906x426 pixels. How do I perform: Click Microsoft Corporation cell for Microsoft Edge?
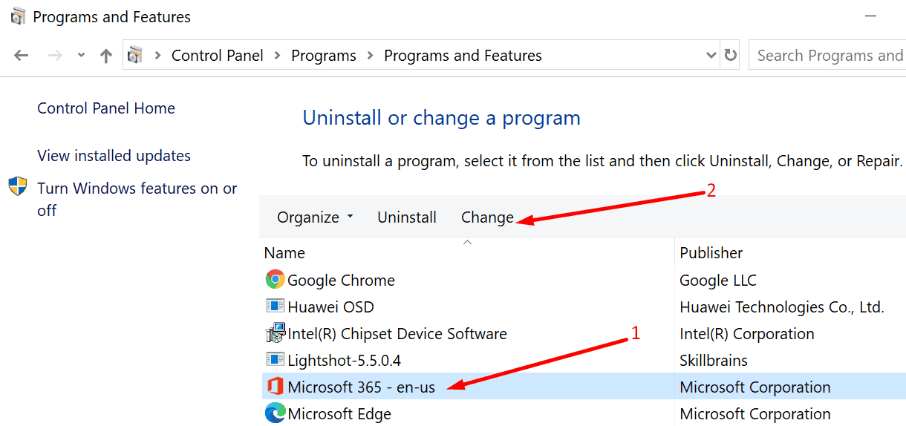tap(755, 414)
